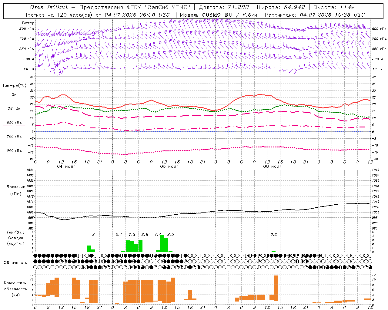The width and height of the screenshot is (388, 310).
Task: Click the 06 июля date label
Action: click(x=273, y=167)
